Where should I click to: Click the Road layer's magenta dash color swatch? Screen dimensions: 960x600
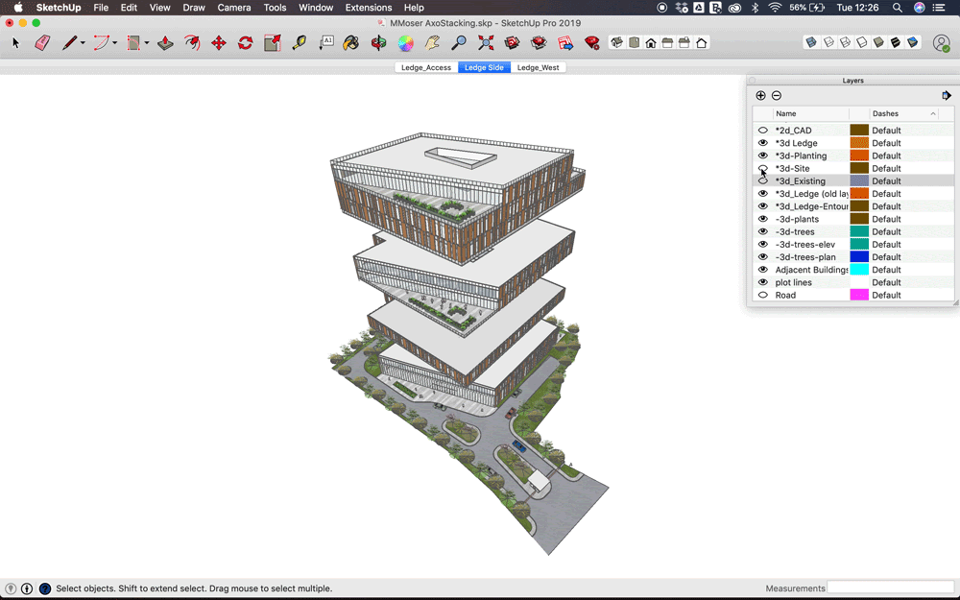[x=859, y=295]
